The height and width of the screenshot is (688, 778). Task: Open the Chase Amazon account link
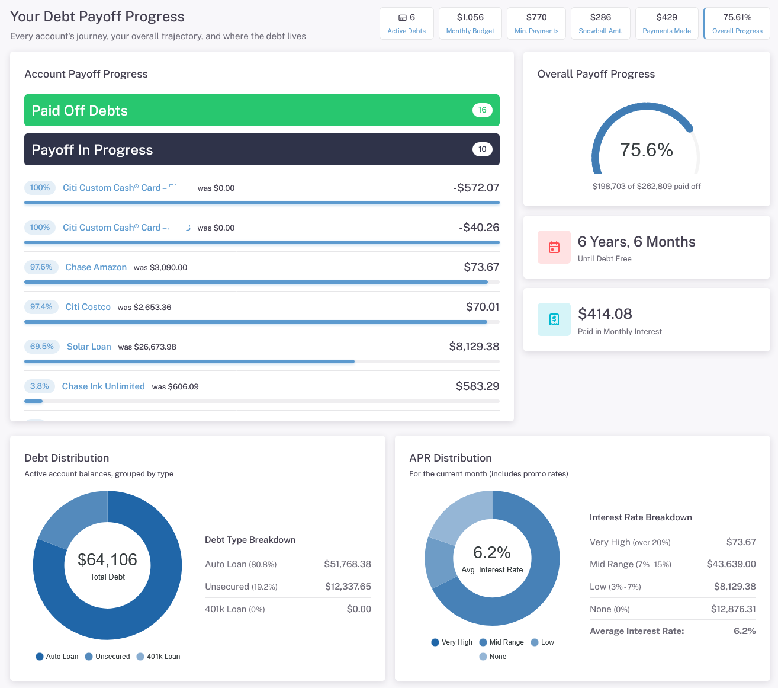click(96, 267)
